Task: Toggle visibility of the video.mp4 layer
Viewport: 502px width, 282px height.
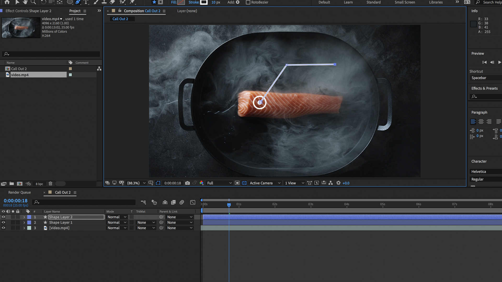Action: (x=3, y=228)
